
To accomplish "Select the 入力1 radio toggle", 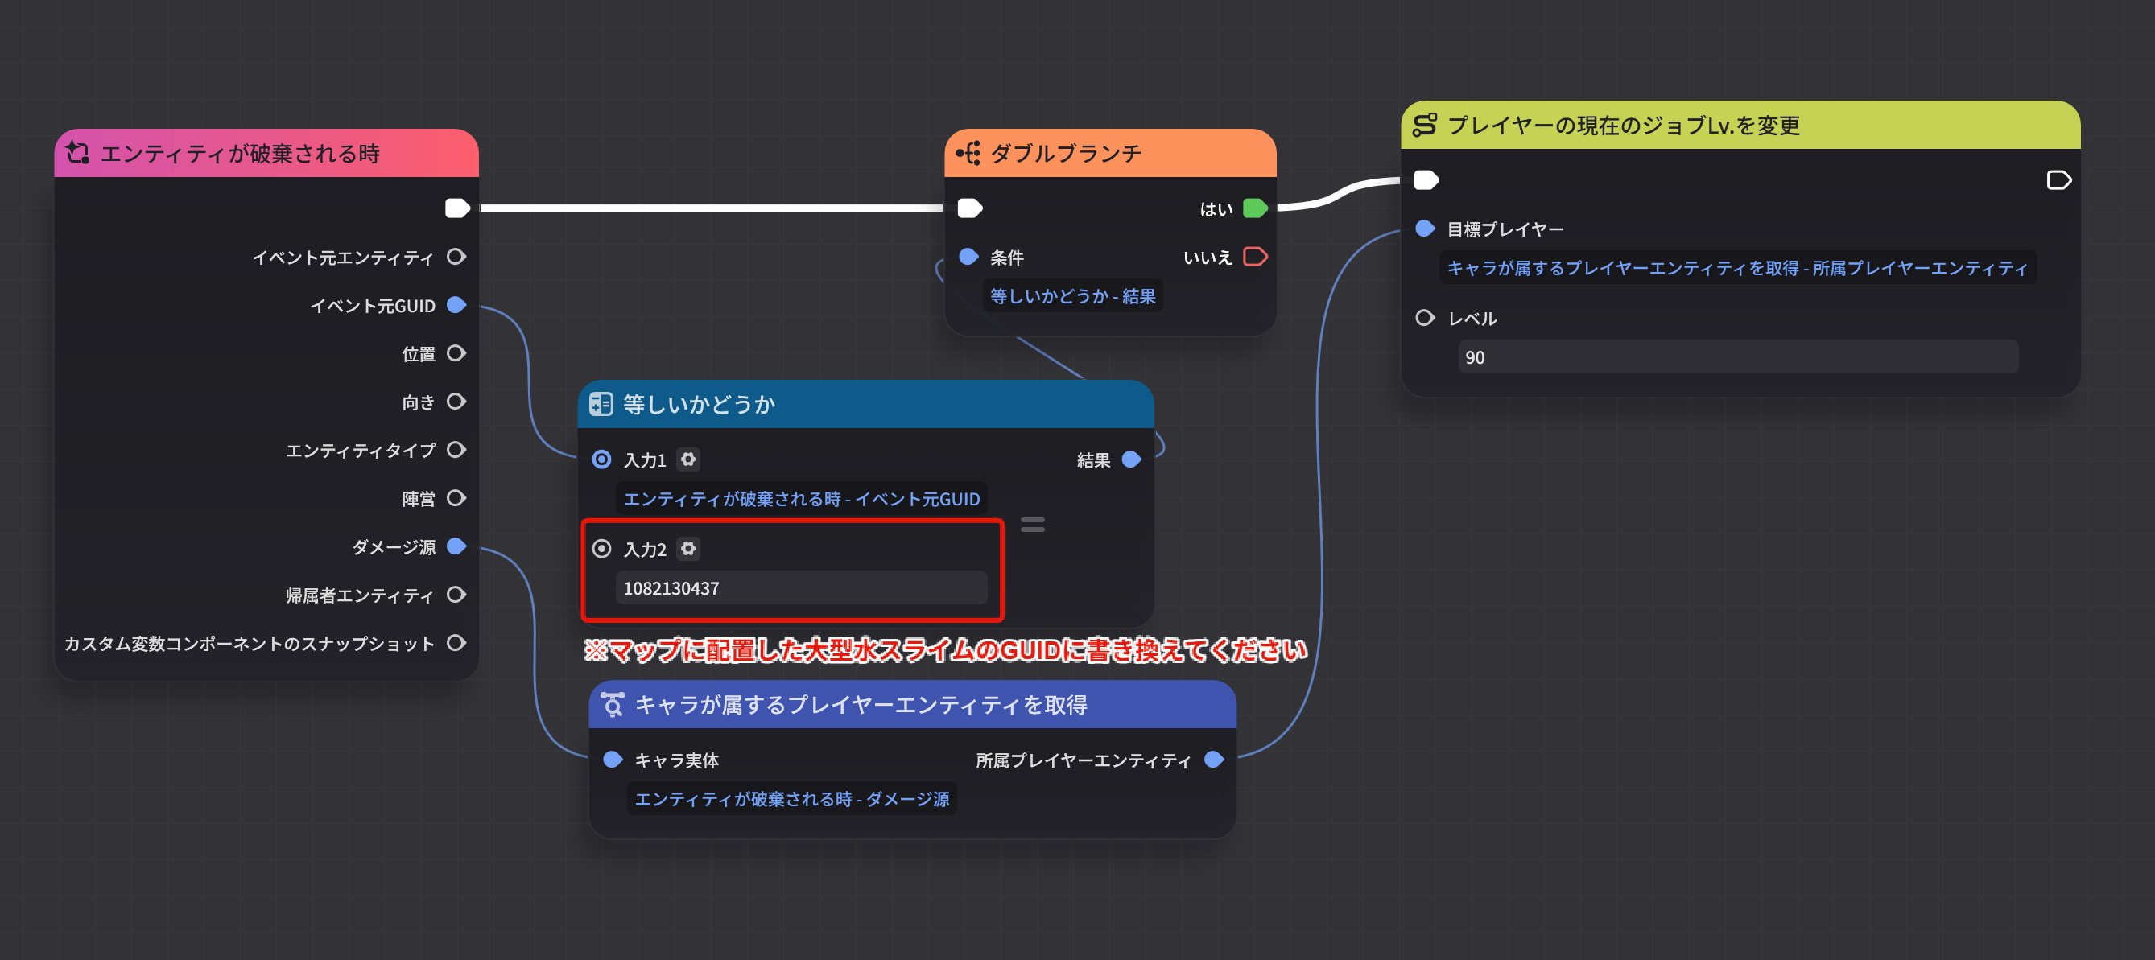I will (x=601, y=459).
